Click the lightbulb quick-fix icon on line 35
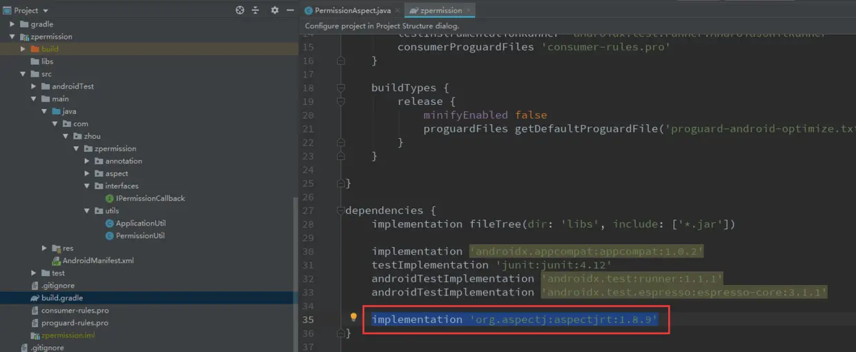The height and width of the screenshot is (352, 856). click(353, 317)
